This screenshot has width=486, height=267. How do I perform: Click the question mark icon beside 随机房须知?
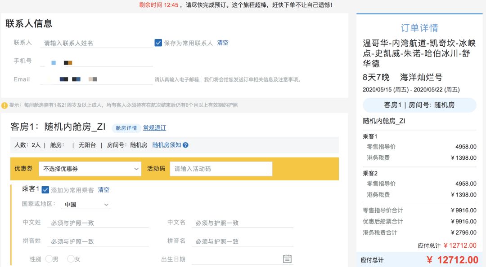click(184, 145)
